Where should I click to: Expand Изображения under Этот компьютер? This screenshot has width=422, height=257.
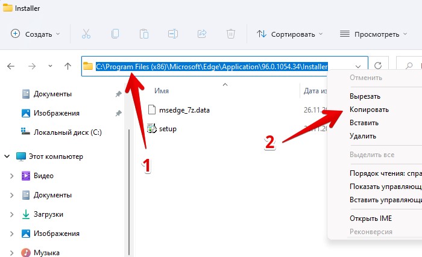tap(11, 234)
